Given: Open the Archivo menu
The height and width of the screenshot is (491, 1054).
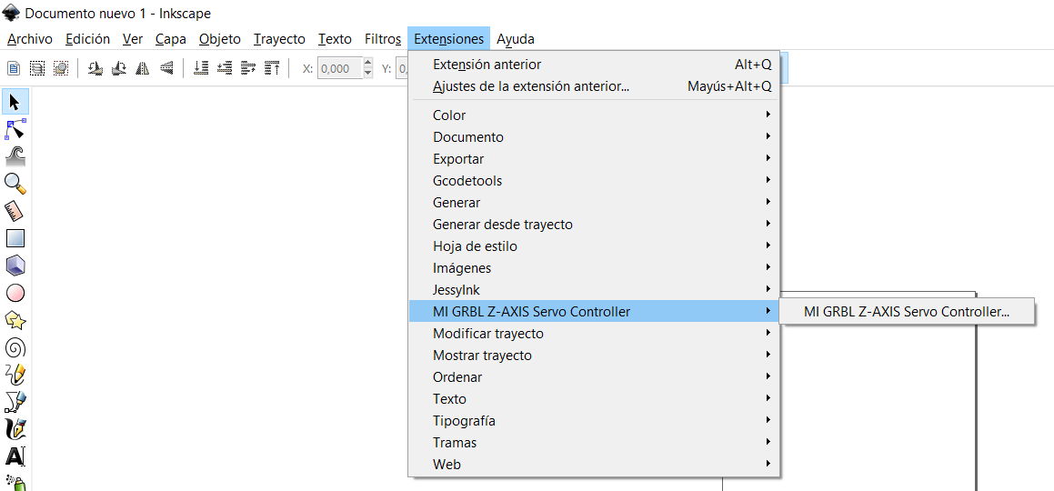Looking at the screenshot, I should pos(30,39).
